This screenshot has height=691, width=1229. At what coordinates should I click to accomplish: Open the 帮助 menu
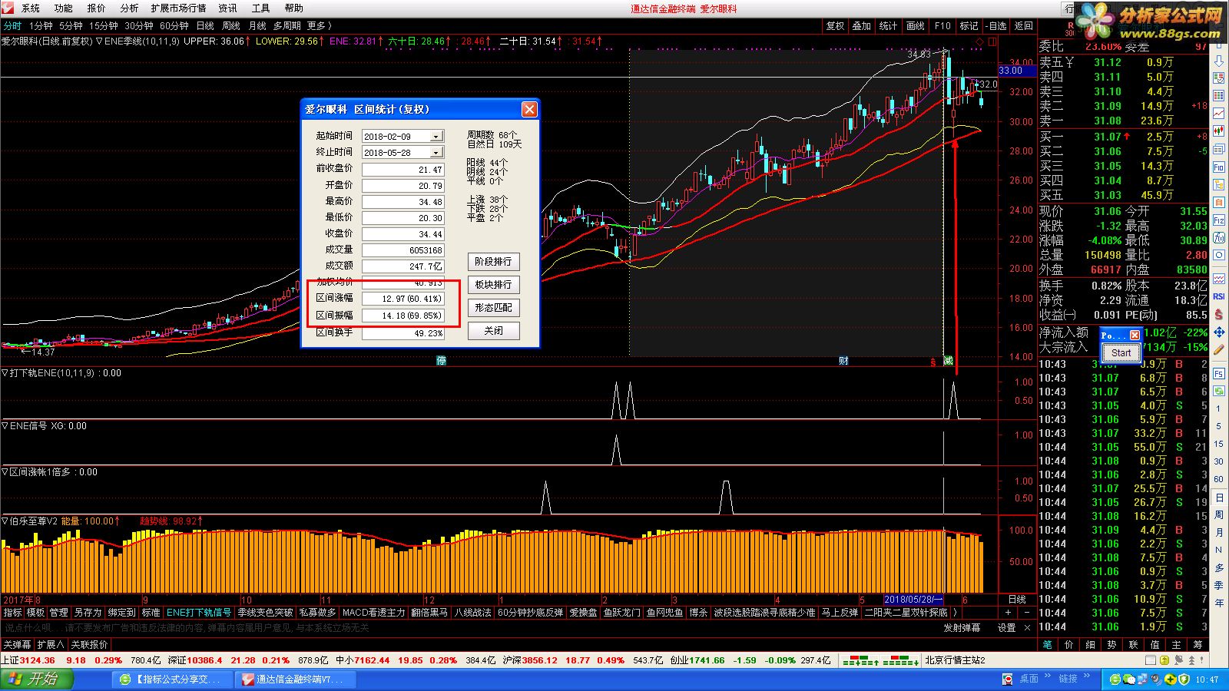[x=294, y=8]
